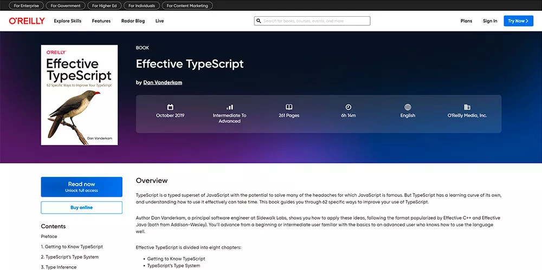Image resolution: width=542 pixels, height=270 pixels.
Task: Click the O'Reilly Media, Inc. text
Action: pyautogui.click(x=467, y=116)
